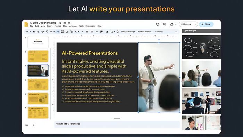This screenshot has height=137, width=243.
Task: Expand new slide layout dropdown arrow
Action: coord(30,32)
